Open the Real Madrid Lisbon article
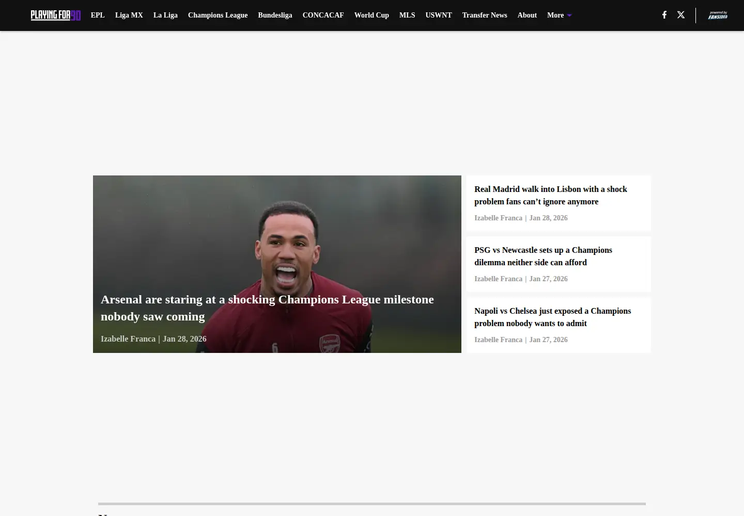Screen dimensions: 744x516 pos(551,196)
